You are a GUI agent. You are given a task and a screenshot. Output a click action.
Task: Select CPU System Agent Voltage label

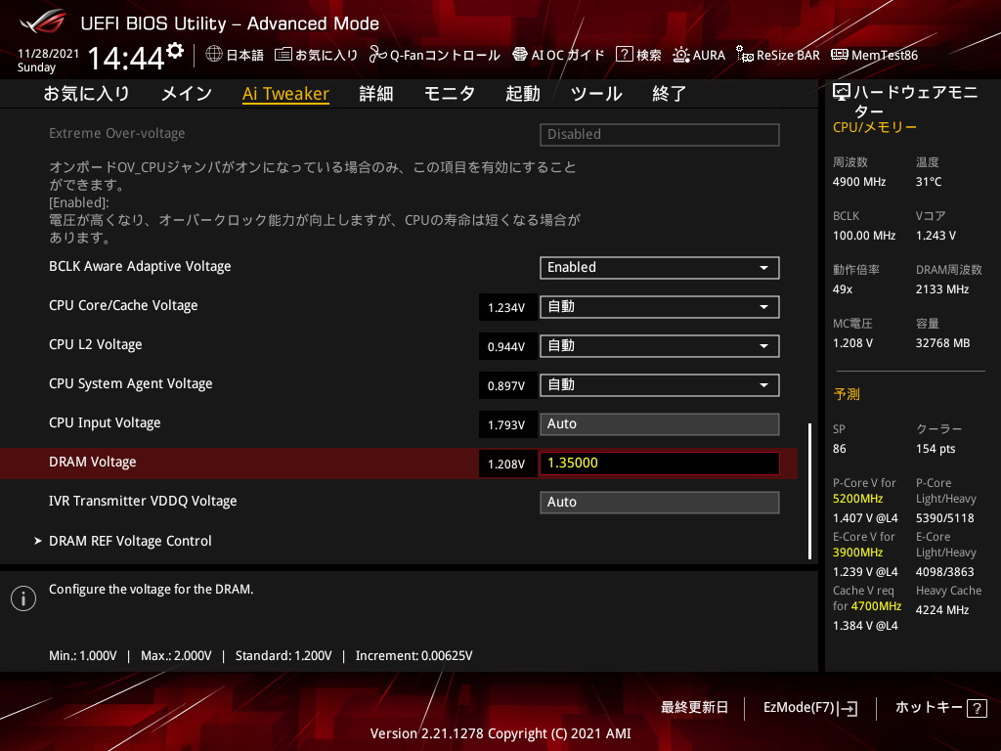(130, 383)
